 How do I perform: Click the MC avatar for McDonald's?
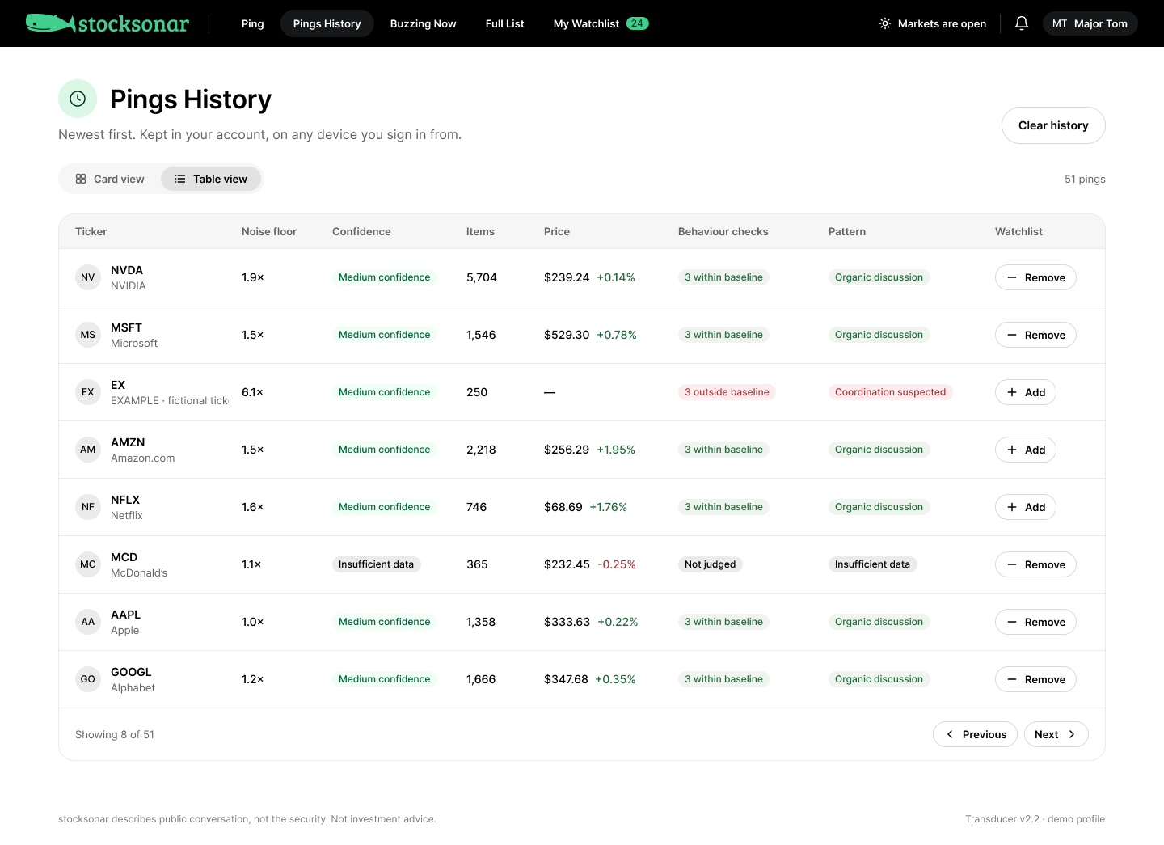pyautogui.click(x=88, y=564)
